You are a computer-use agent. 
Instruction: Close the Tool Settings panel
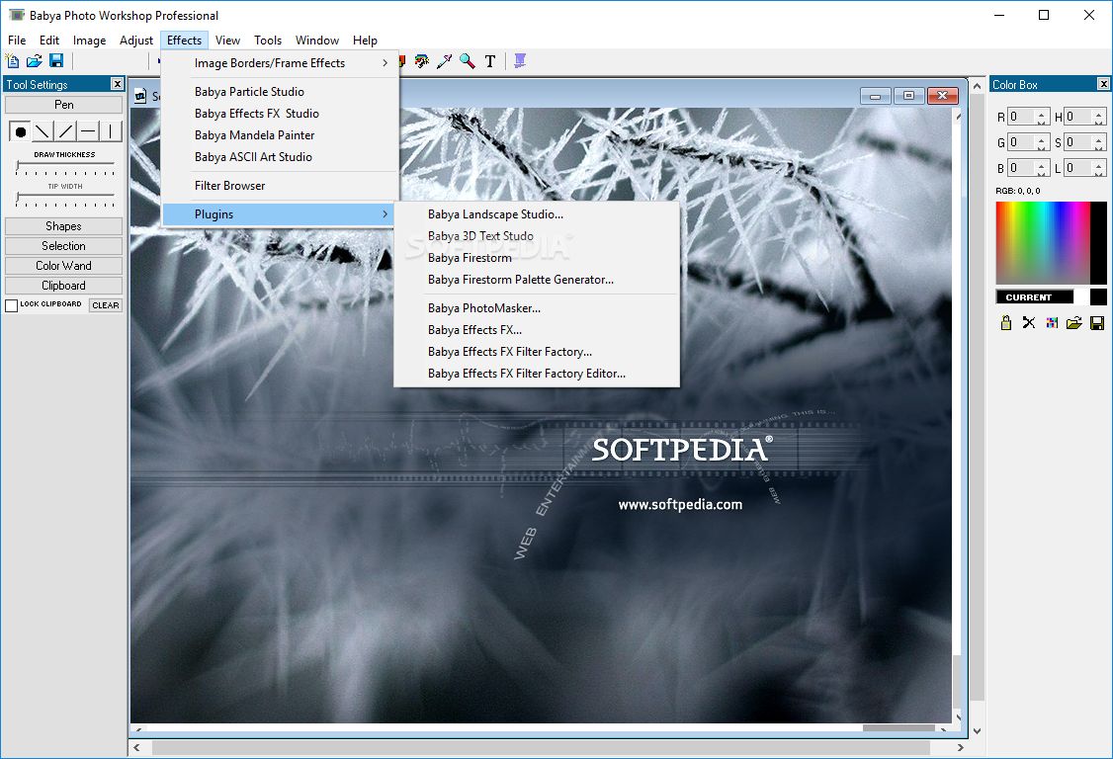click(x=117, y=84)
